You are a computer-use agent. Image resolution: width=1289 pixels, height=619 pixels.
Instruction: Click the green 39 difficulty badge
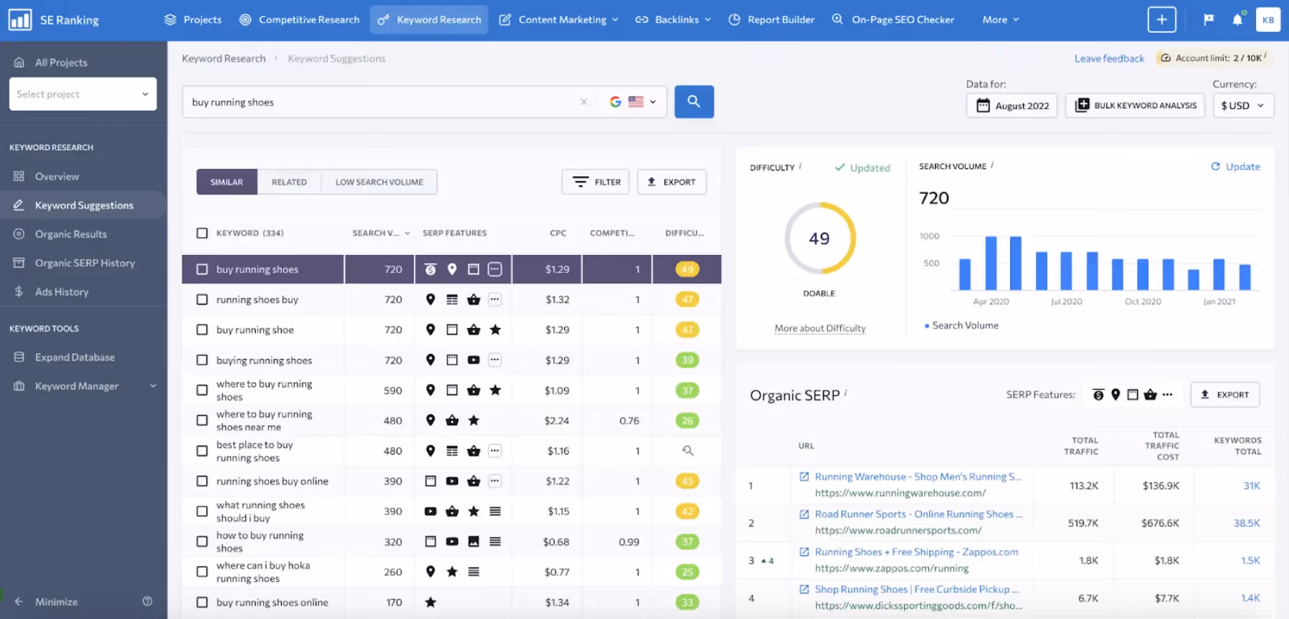688,360
